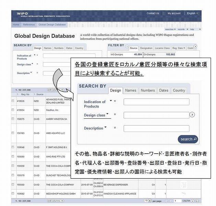
Task: Focus the page number input box
Action: (178, 201)
